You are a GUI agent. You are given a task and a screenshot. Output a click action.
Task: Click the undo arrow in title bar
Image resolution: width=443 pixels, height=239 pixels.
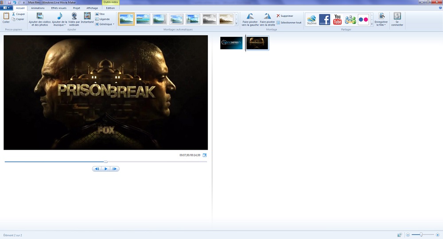[x=15, y=2]
